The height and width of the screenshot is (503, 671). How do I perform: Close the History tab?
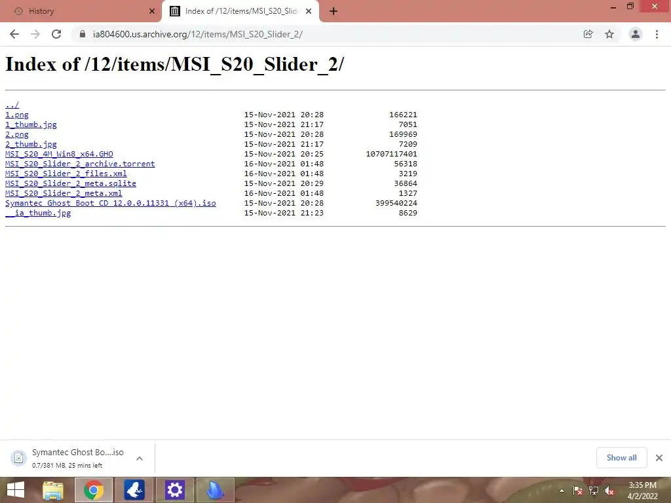[x=152, y=11]
